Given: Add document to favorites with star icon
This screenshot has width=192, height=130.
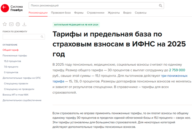Looking at the screenshot, I should pyautogui.click(x=5, y=24).
